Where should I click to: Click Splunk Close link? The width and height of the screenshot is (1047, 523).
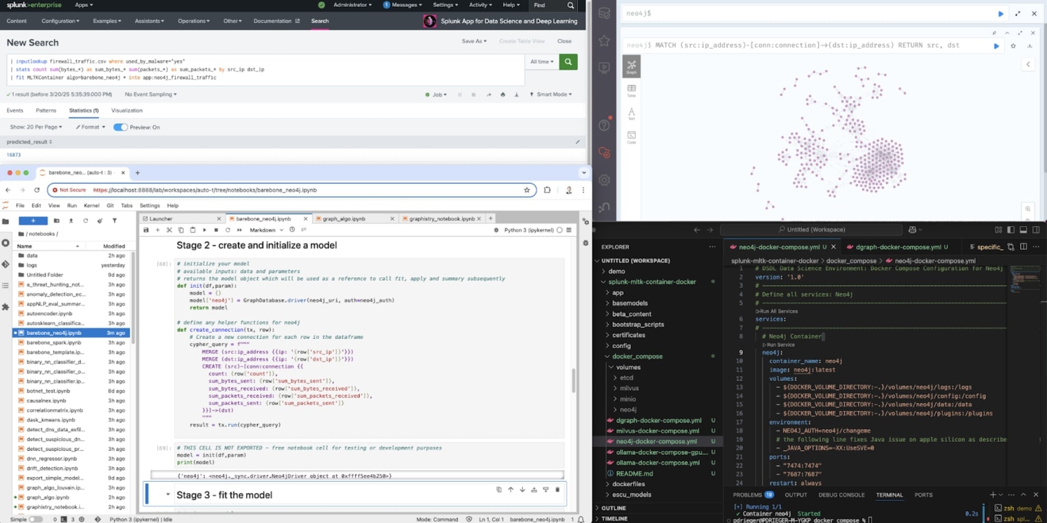click(564, 41)
